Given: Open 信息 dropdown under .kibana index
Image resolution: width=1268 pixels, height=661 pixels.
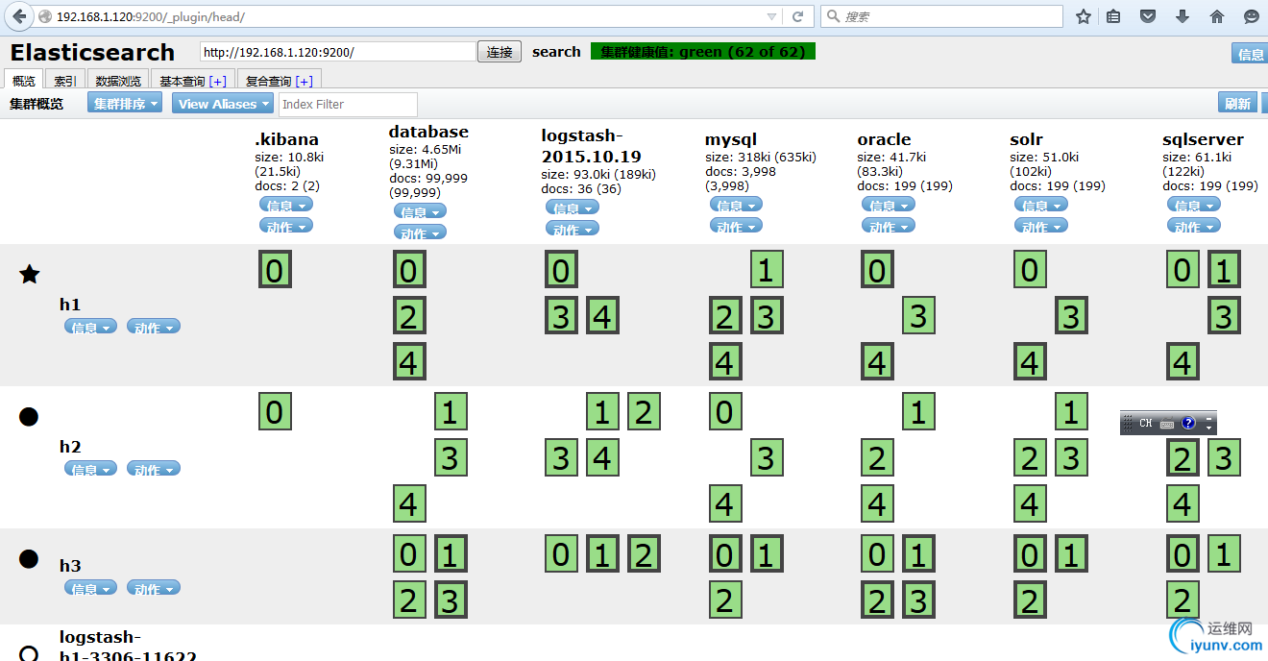Looking at the screenshot, I should pyautogui.click(x=286, y=205).
